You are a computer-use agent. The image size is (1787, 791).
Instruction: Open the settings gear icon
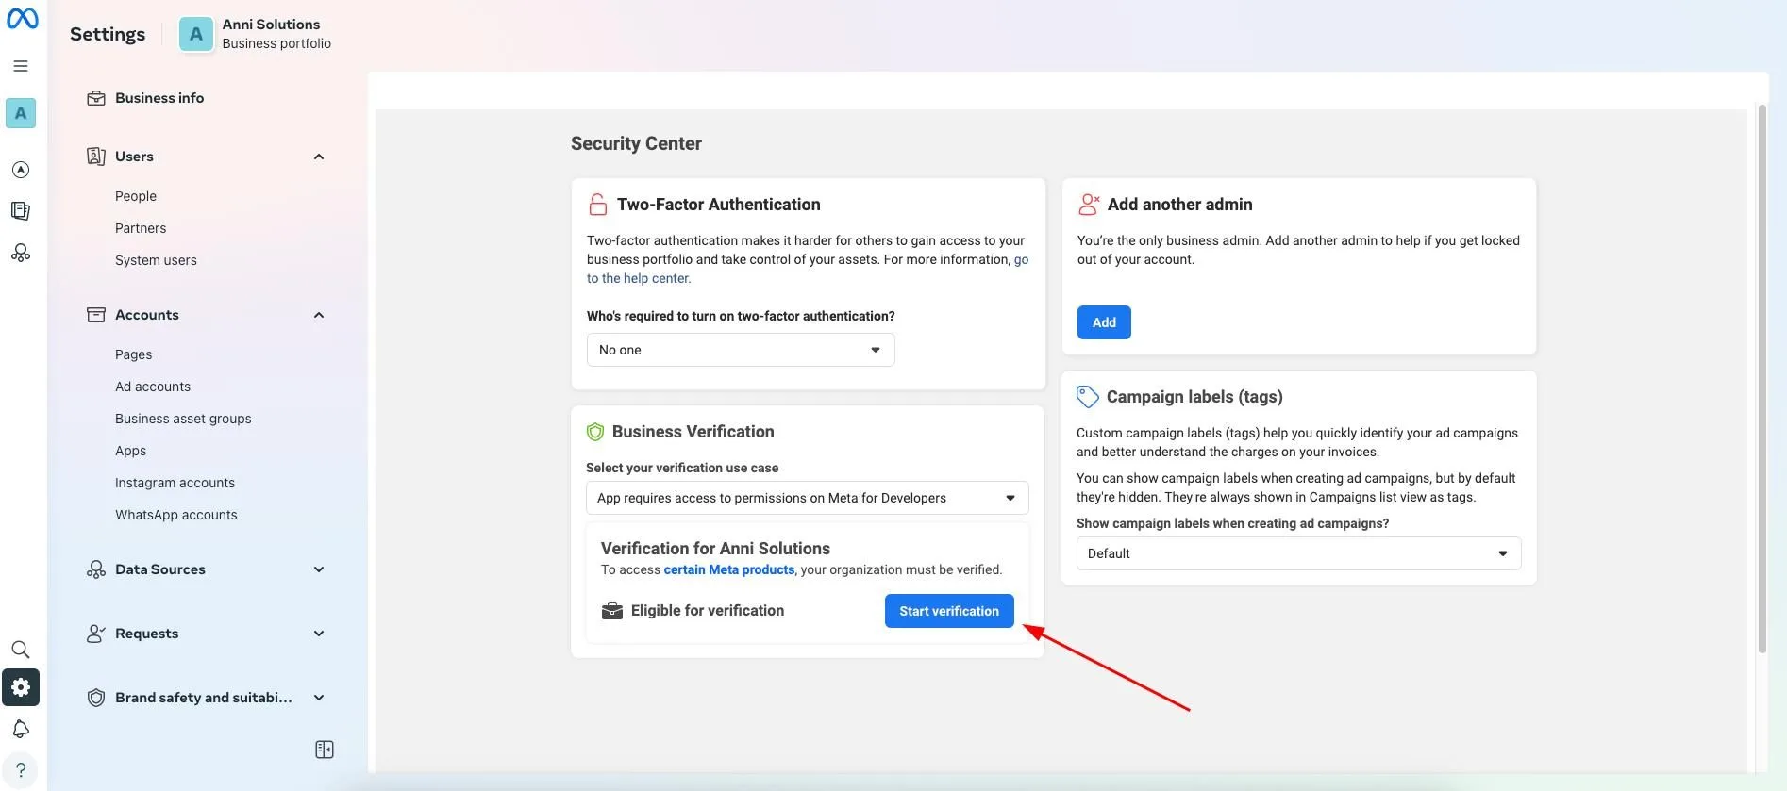tap(21, 687)
